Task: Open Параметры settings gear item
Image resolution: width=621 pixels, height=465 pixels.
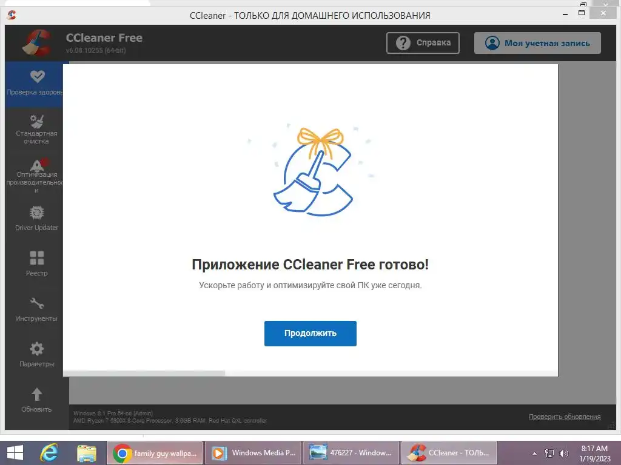Action: click(x=36, y=355)
